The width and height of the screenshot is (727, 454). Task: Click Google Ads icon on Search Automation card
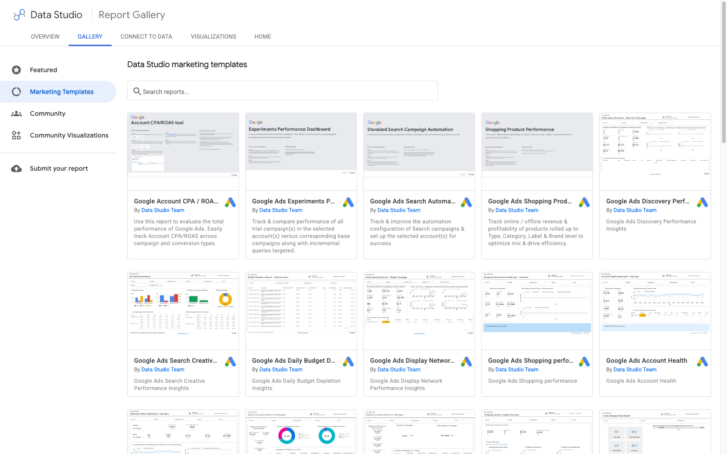click(x=467, y=202)
